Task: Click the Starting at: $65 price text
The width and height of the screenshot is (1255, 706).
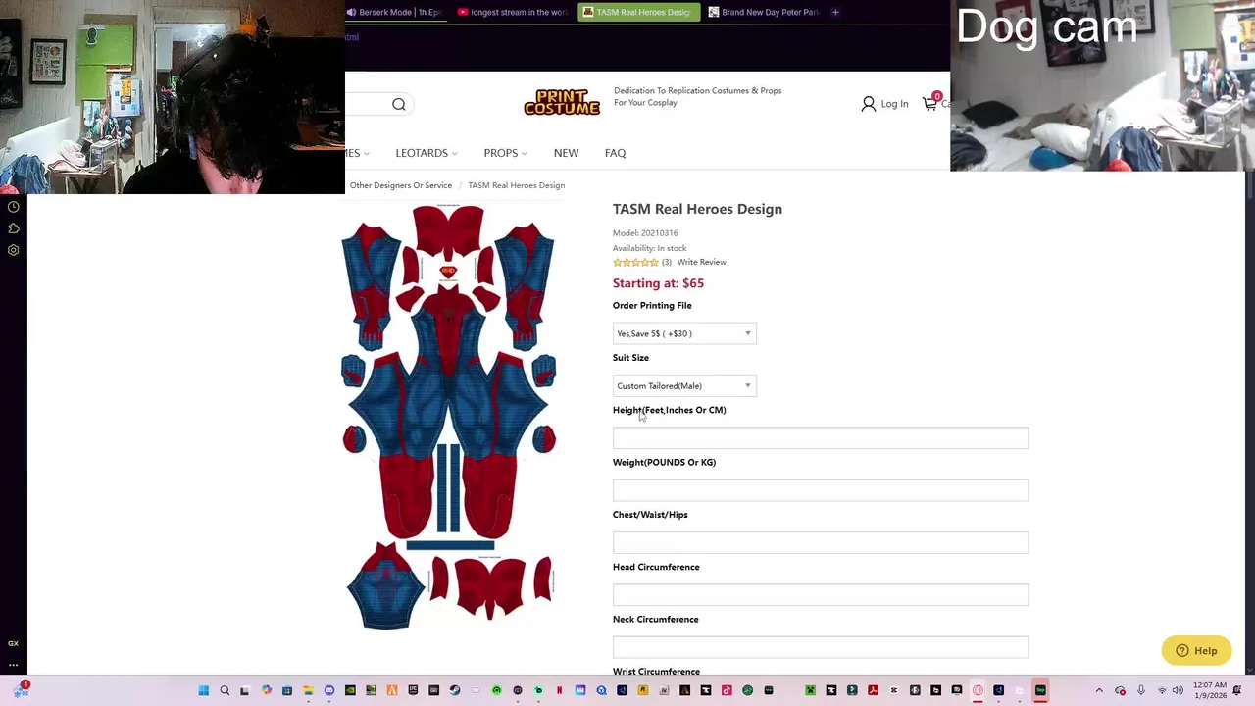Action: pyautogui.click(x=658, y=283)
